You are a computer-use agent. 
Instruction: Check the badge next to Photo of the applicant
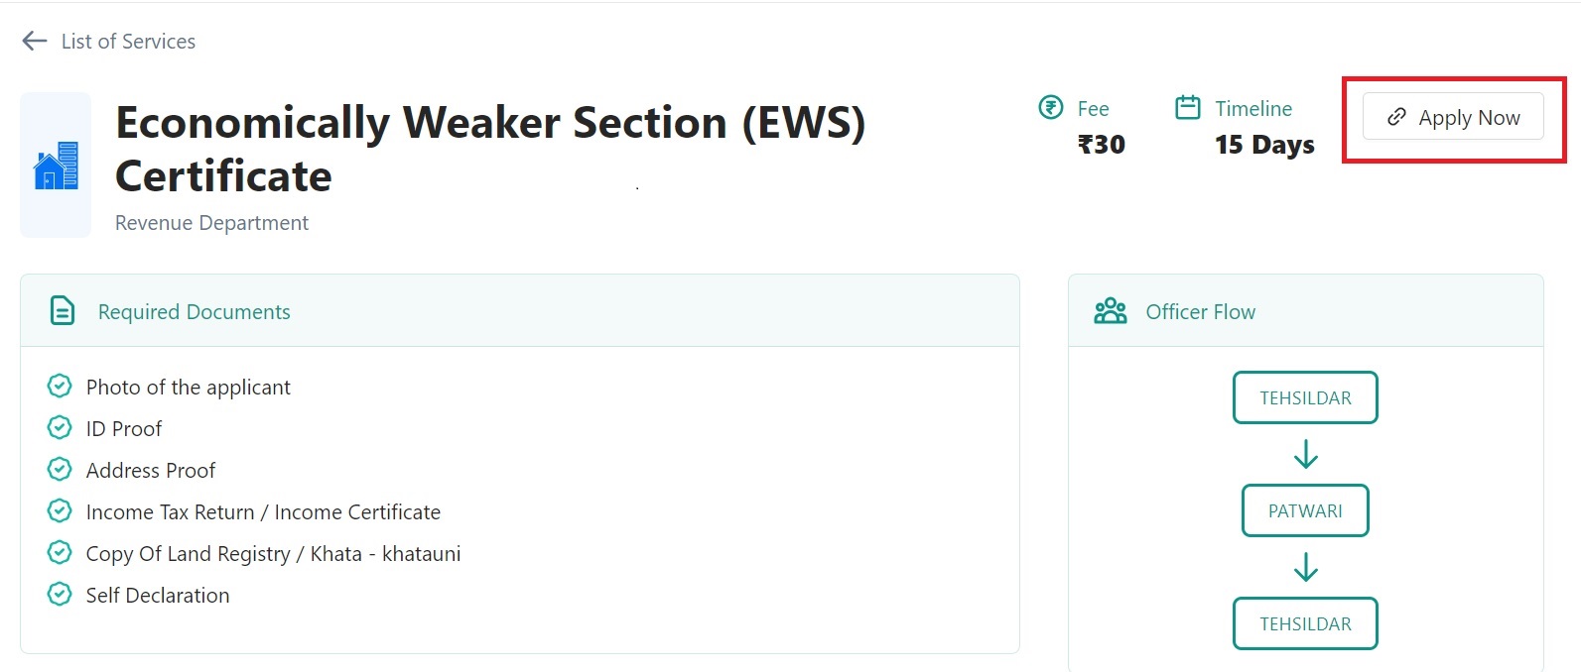pyautogui.click(x=59, y=386)
